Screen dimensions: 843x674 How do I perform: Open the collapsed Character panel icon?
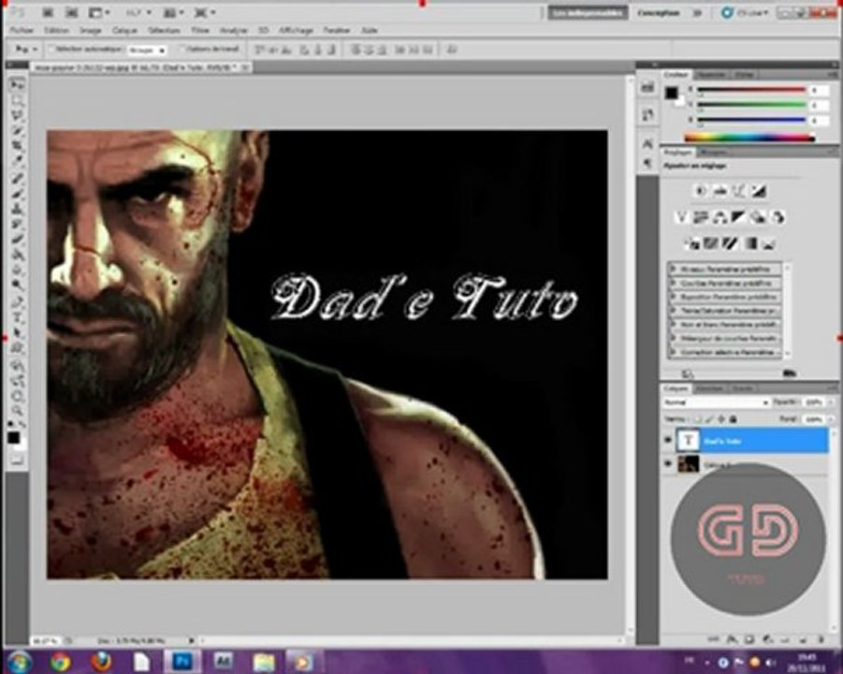tap(647, 144)
